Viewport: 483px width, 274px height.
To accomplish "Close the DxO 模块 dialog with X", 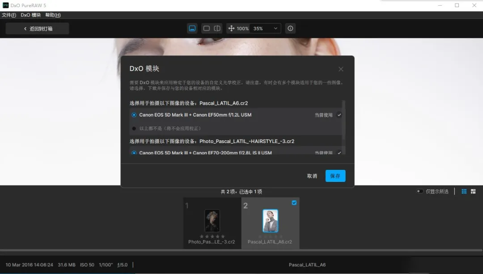I will [341, 69].
